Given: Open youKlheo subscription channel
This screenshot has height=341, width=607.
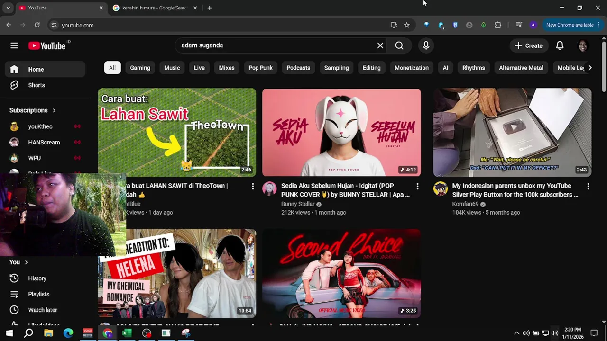Looking at the screenshot, I should (45, 126).
